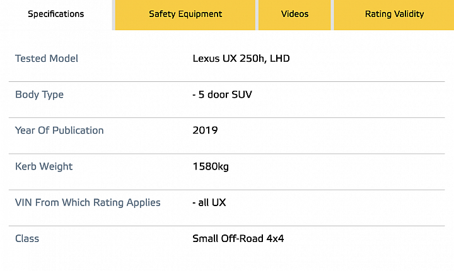Open the Videos tab
454x271 pixels.
pos(294,14)
